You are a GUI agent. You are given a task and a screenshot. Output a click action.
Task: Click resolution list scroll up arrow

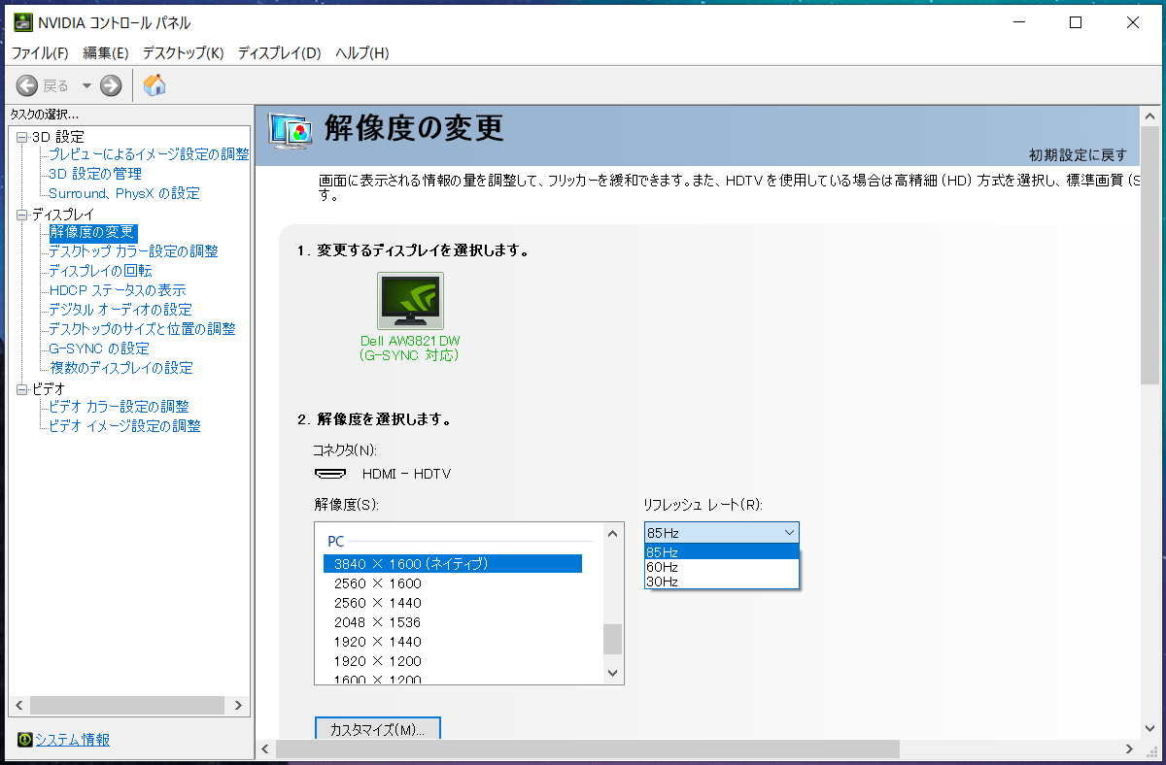point(612,533)
